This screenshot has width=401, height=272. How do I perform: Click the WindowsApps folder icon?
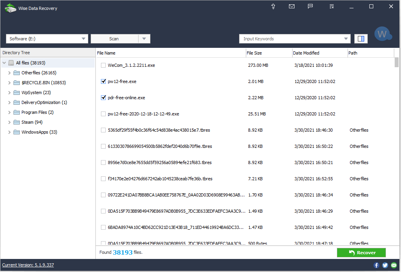pyautogui.click(x=17, y=132)
